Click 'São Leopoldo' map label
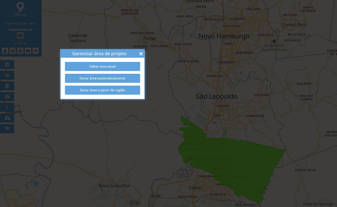Image resolution: width=337 pixels, height=207 pixels. click(217, 97)
